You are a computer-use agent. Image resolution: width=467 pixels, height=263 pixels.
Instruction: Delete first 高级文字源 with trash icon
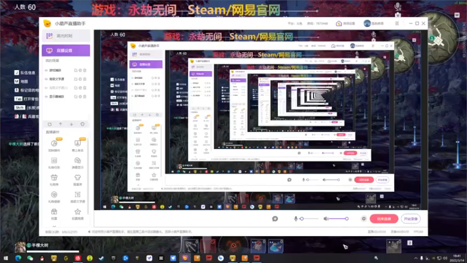coord(85,79)
